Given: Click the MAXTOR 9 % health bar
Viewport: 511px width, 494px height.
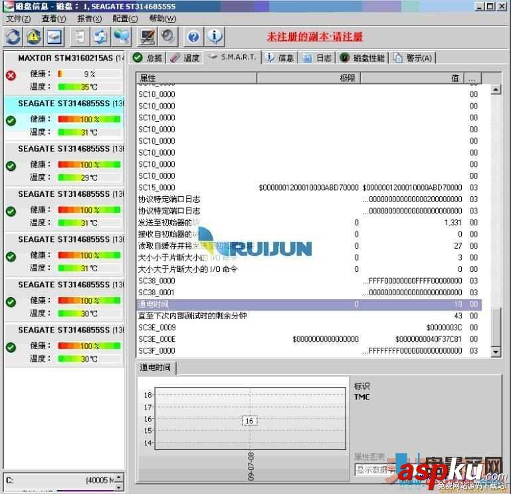Looking at the screenshot, I should (x=89, y=74).
